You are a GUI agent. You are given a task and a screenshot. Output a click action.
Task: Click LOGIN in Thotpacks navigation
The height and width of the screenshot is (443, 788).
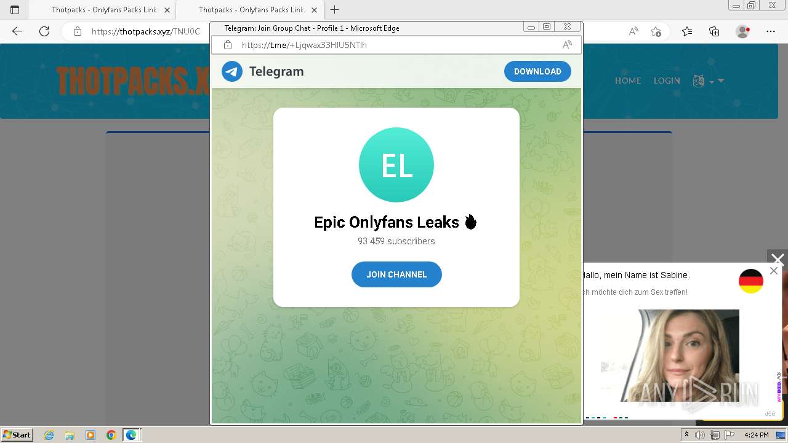[x=667, y=81]
